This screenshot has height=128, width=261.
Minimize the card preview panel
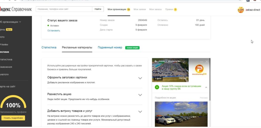click(202, 62)
